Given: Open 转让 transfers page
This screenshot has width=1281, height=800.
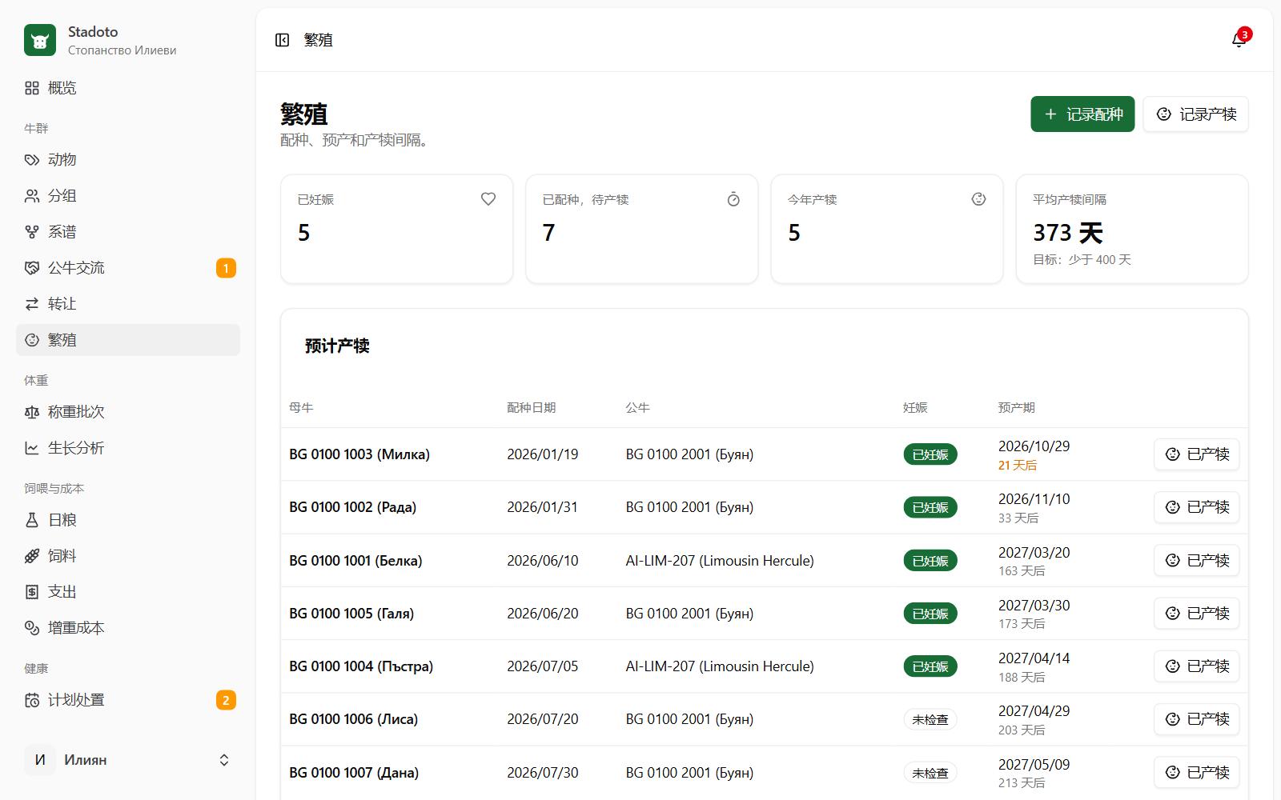Looking at the screenshot, I should 128,304.
